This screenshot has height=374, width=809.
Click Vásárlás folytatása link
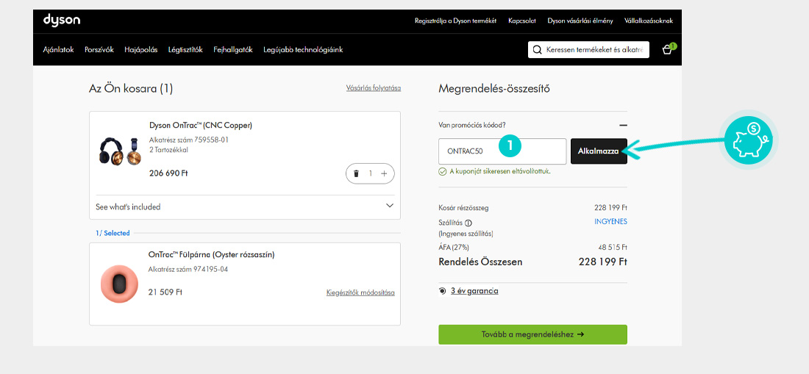click(x=373, y=88)
